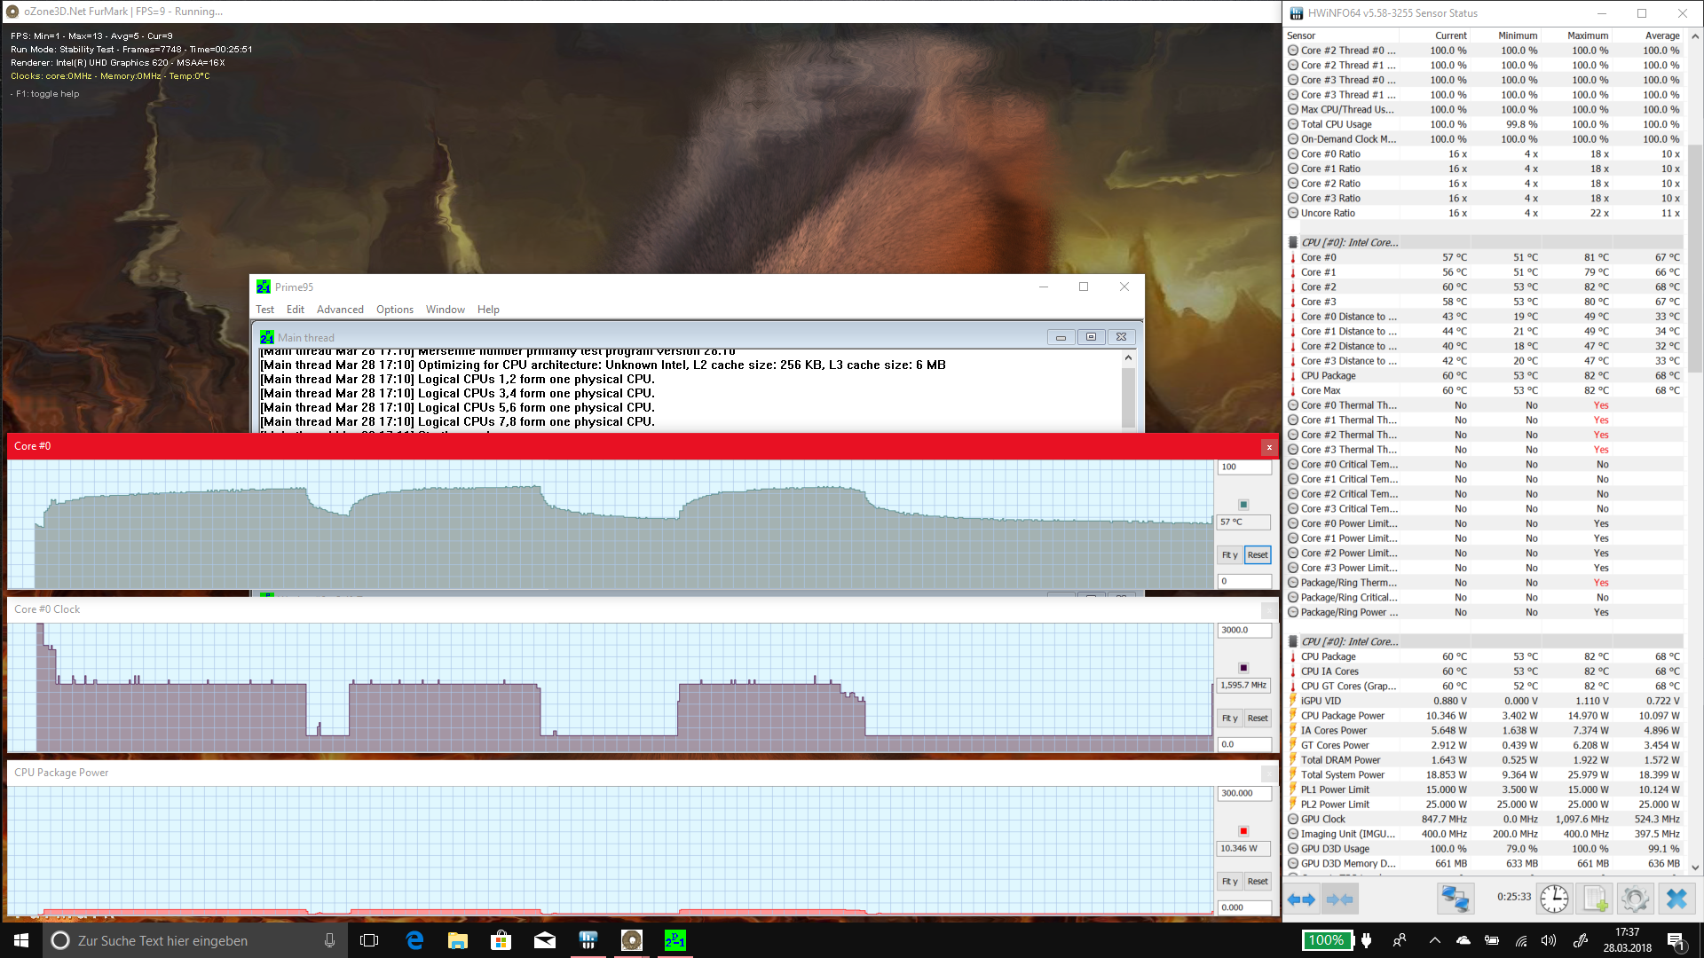Click Fit y on the Core #0 Clock graph

coord(1229,718)
